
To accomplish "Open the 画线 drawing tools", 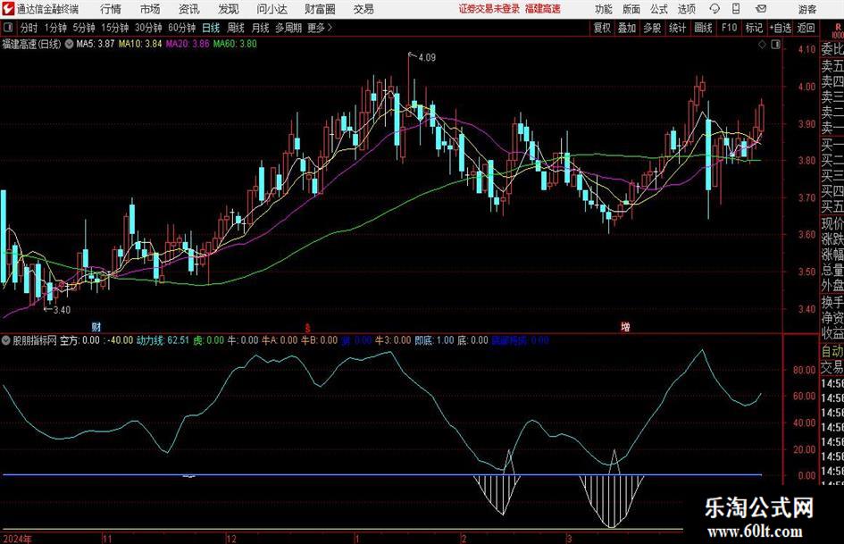I will tap(703, 28).
